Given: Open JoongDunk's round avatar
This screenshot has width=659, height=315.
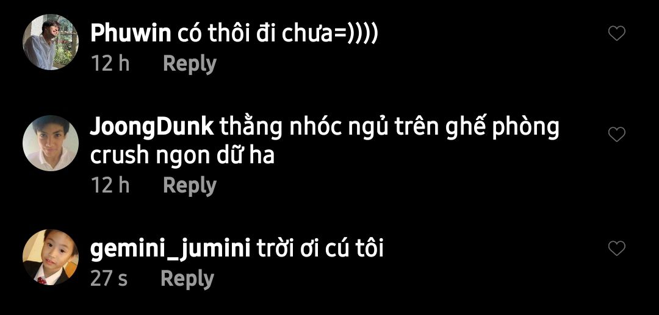Looking at the screenshot, I should coord(51,143).
